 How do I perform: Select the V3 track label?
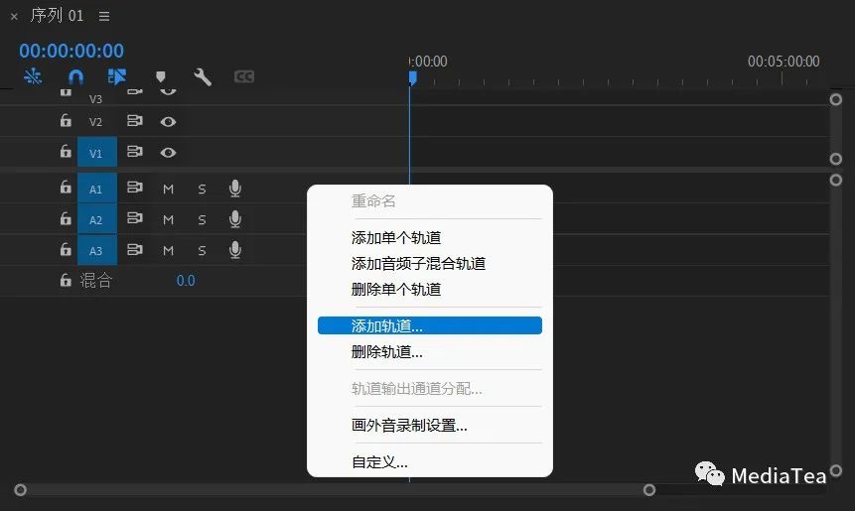[x=95, y=99]
